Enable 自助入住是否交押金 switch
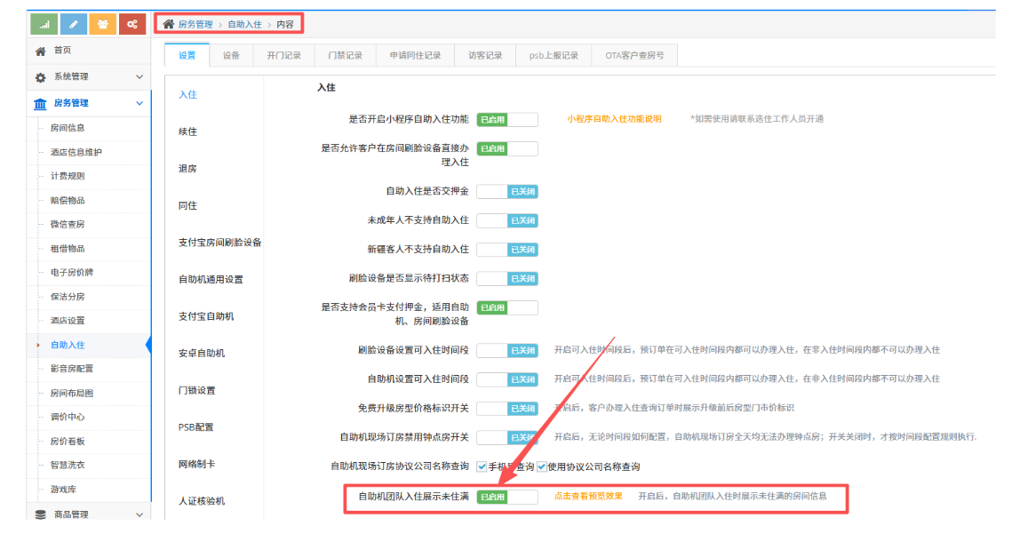The width and height of the screenshot is (1028, 534). coord(507,192)
